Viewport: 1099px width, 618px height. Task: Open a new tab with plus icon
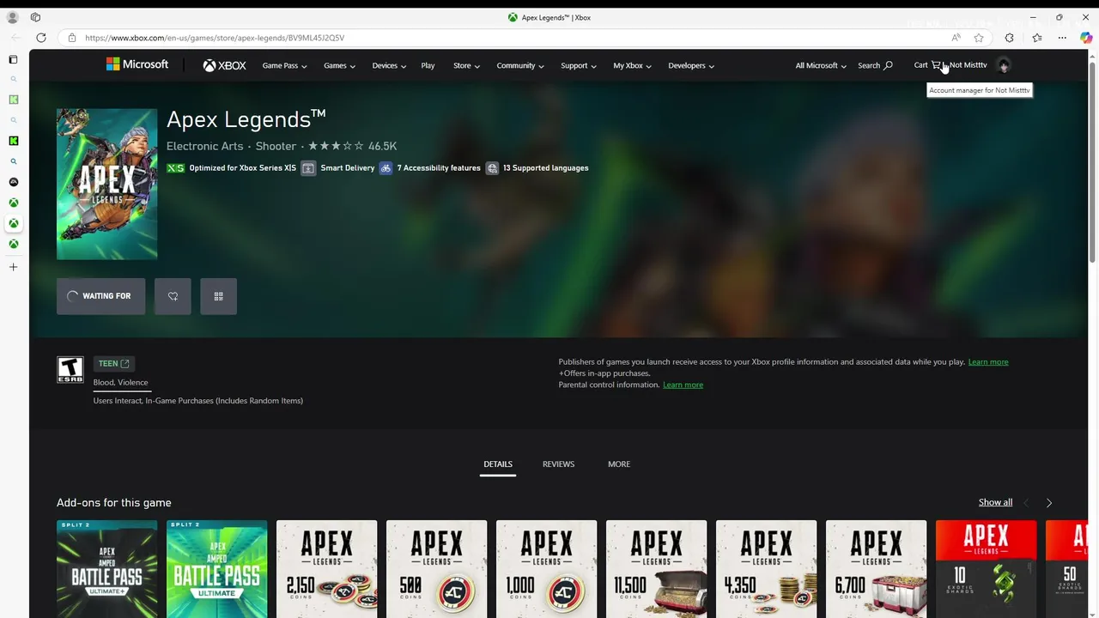[x=13, y=267]
